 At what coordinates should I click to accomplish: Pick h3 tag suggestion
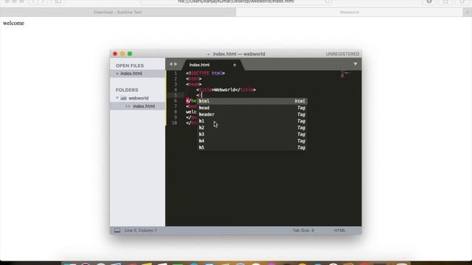coord(252,134)
